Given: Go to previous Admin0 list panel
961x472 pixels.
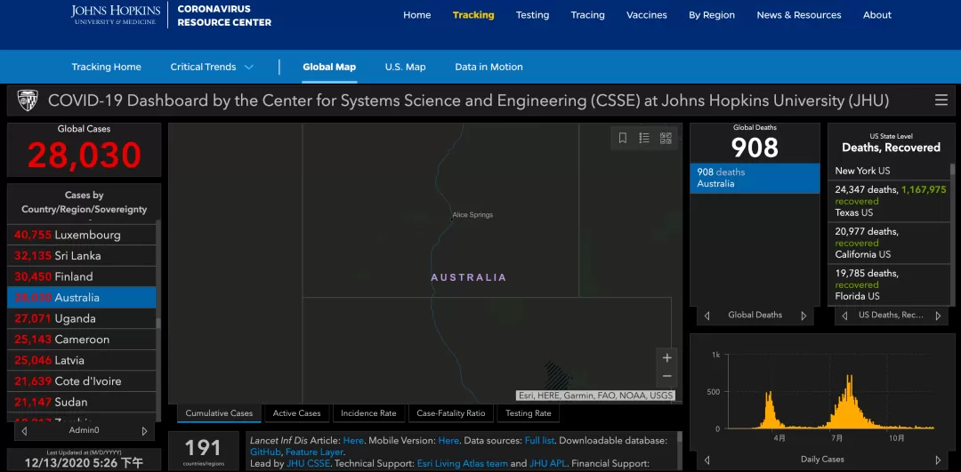Looking at the screenshot, I should 25,431.
